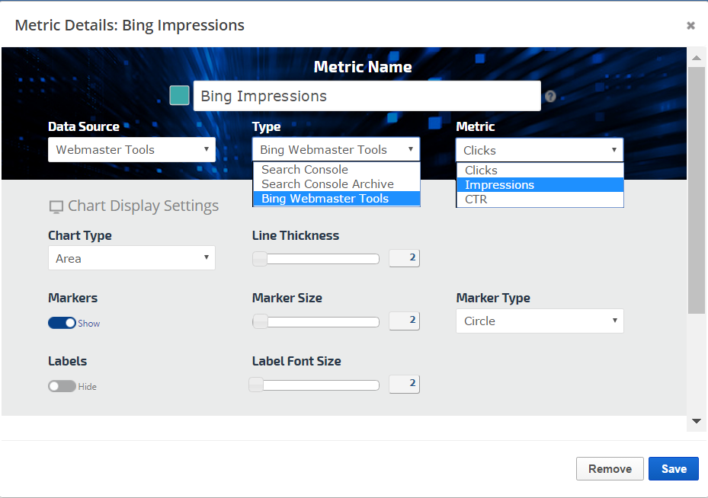The image size is (708, 498).
Task: Click the Chart Display Settings monitor icon
Action: (56, 206)
